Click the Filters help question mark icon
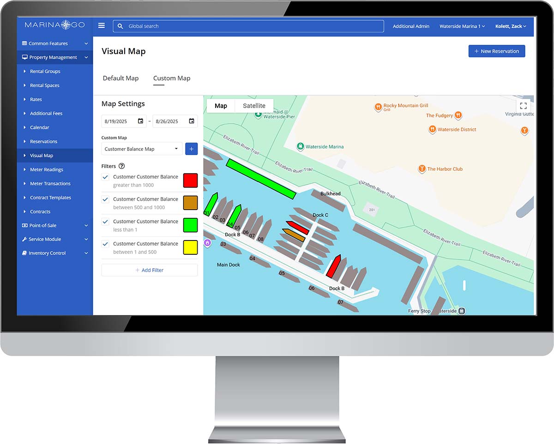554x444 pixels. click(x=122, y=166)
